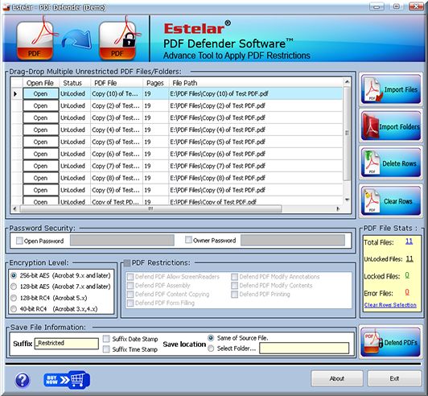
Task: Click Open button for Copy (2) row
Action: (41, 105)
